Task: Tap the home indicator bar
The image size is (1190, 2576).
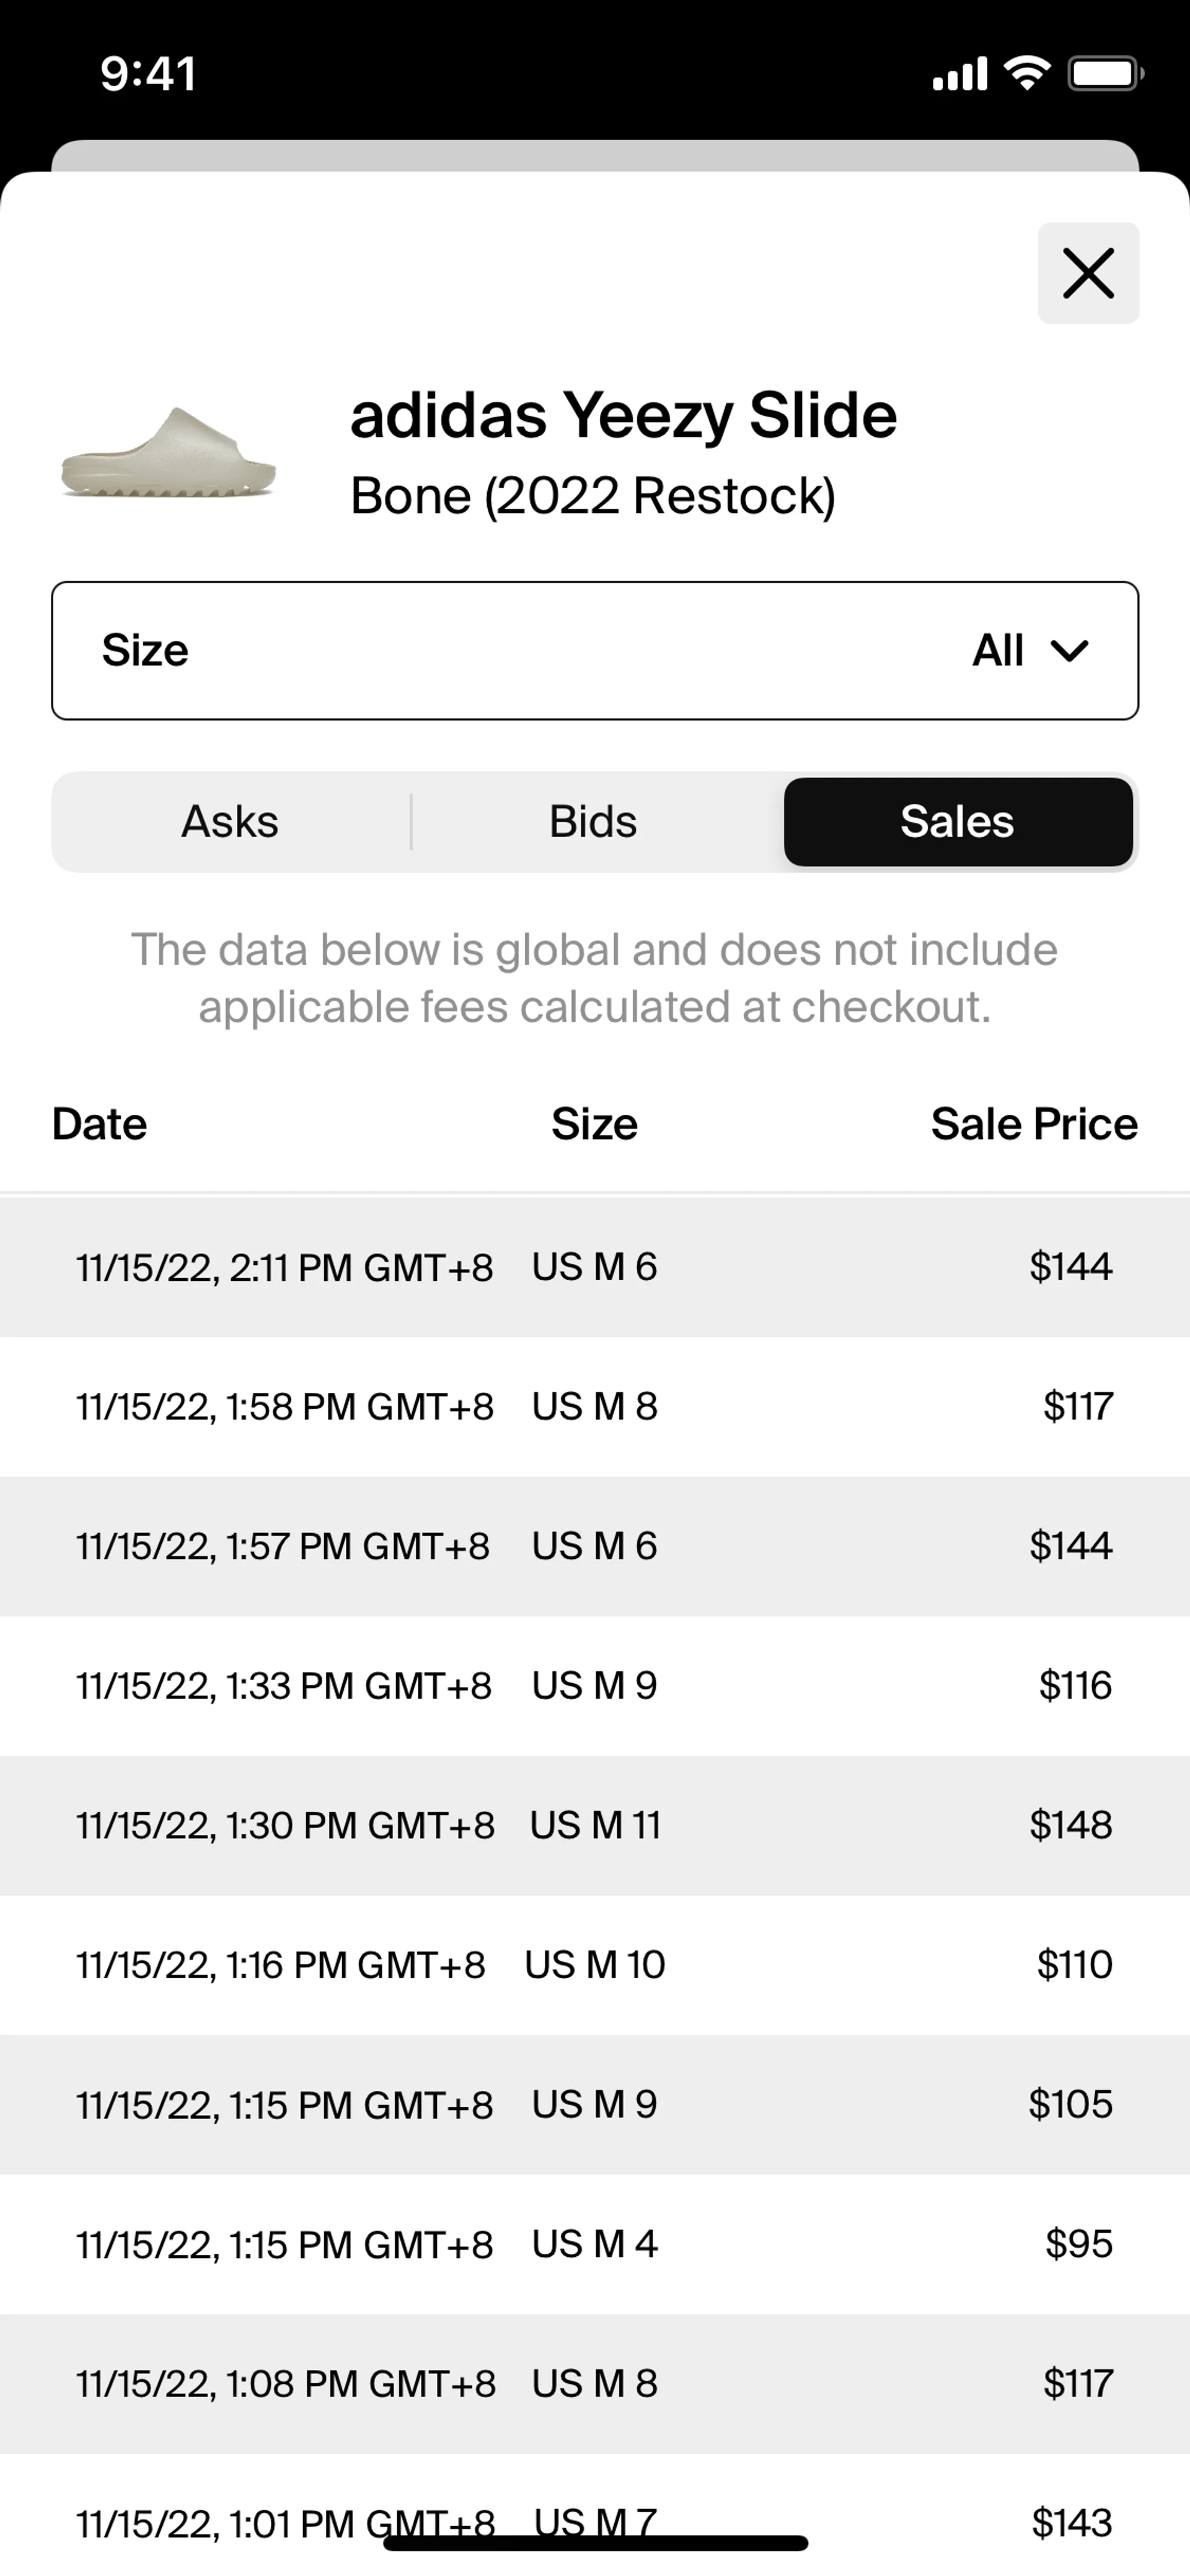Action: tap(595, 2543)
